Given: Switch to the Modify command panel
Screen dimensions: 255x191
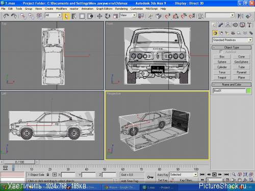Looking at the screenshot, I should (220, 25).
